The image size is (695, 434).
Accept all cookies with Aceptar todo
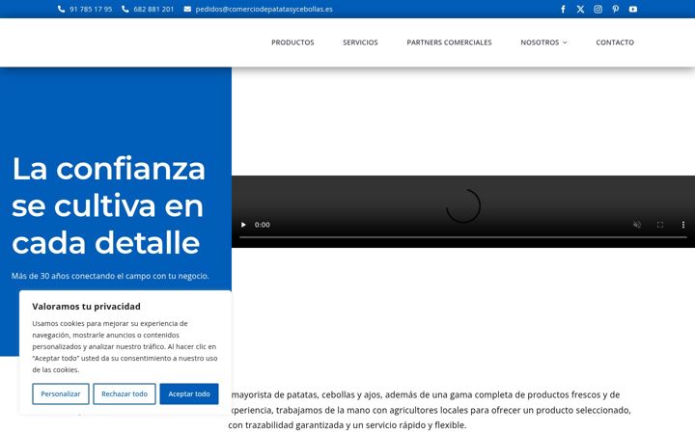(x=189, y=393)
